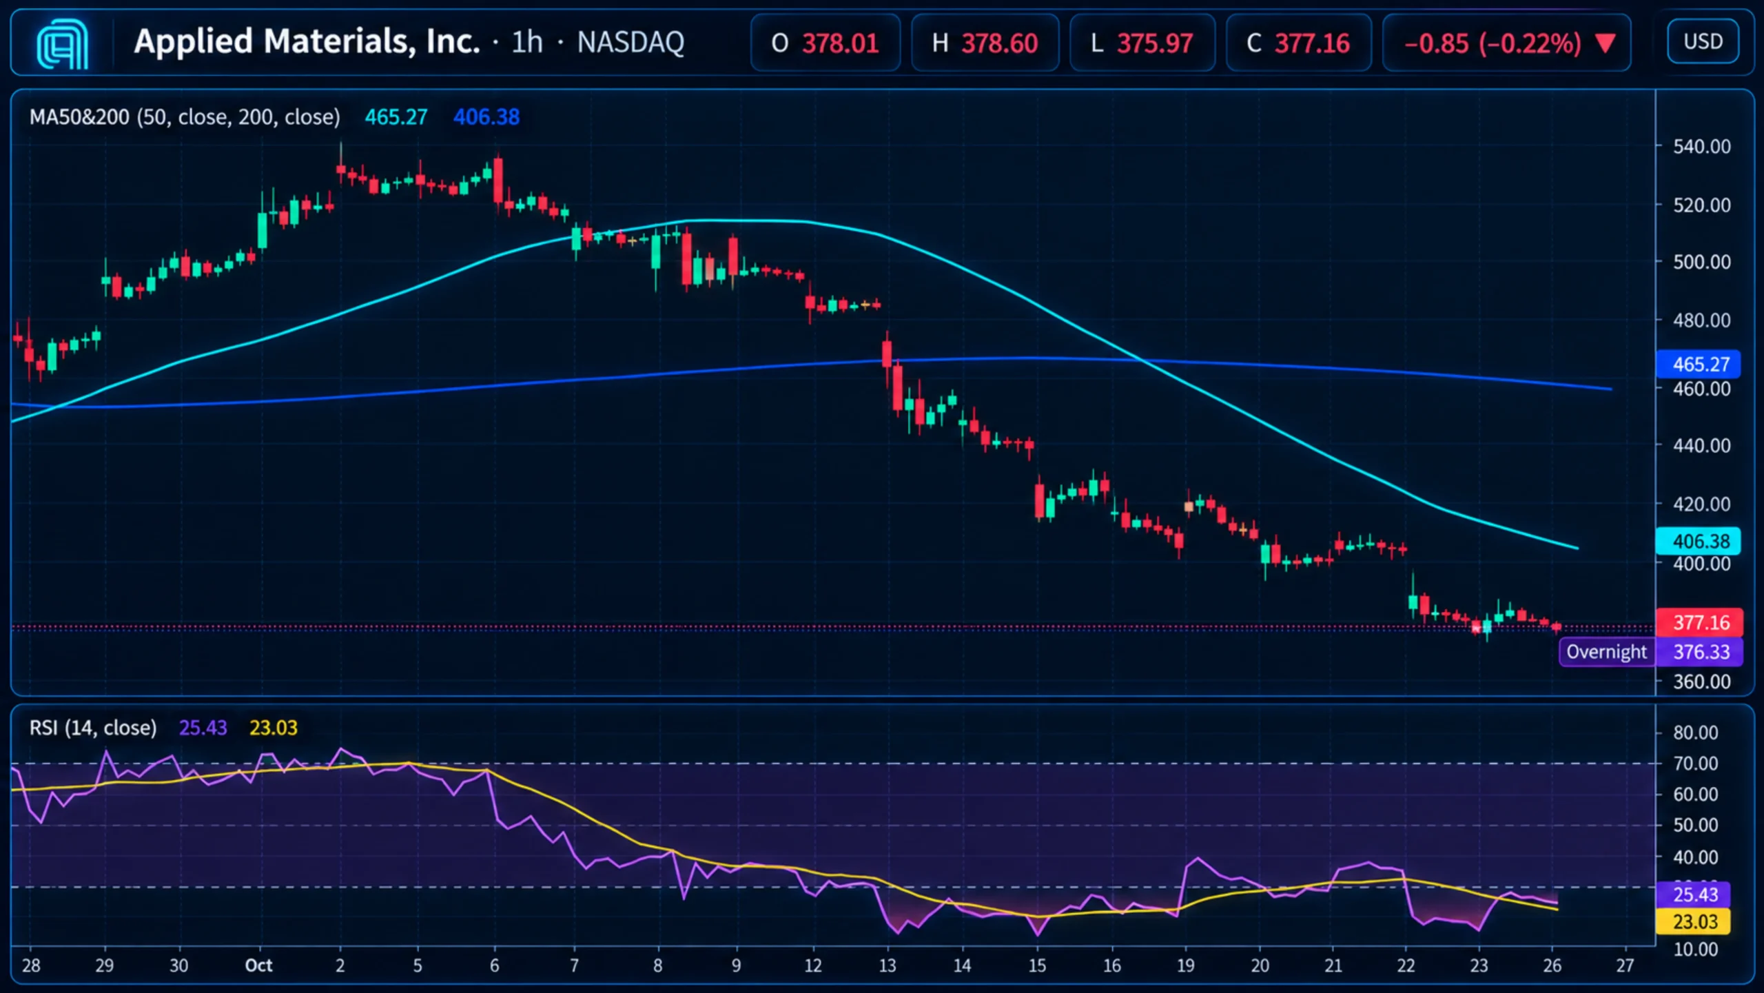This screenshot has width=1764, height=993.
Task: Click the yellow RSI legend value 23.03
Action: 274,728
